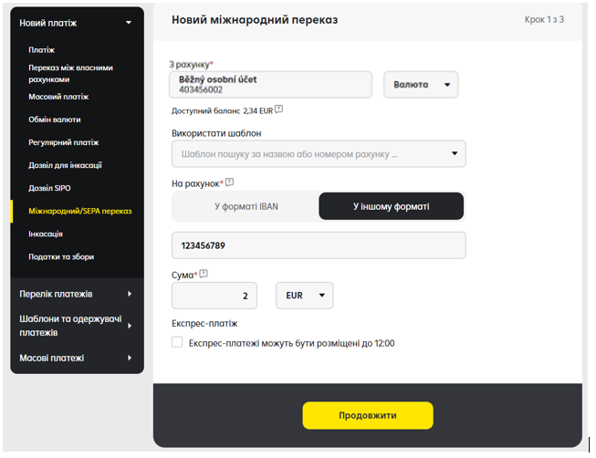The width and height of the screenshot is (596, 458).
Task: Expand Перелік платежів section
Action: coord(130,294)
